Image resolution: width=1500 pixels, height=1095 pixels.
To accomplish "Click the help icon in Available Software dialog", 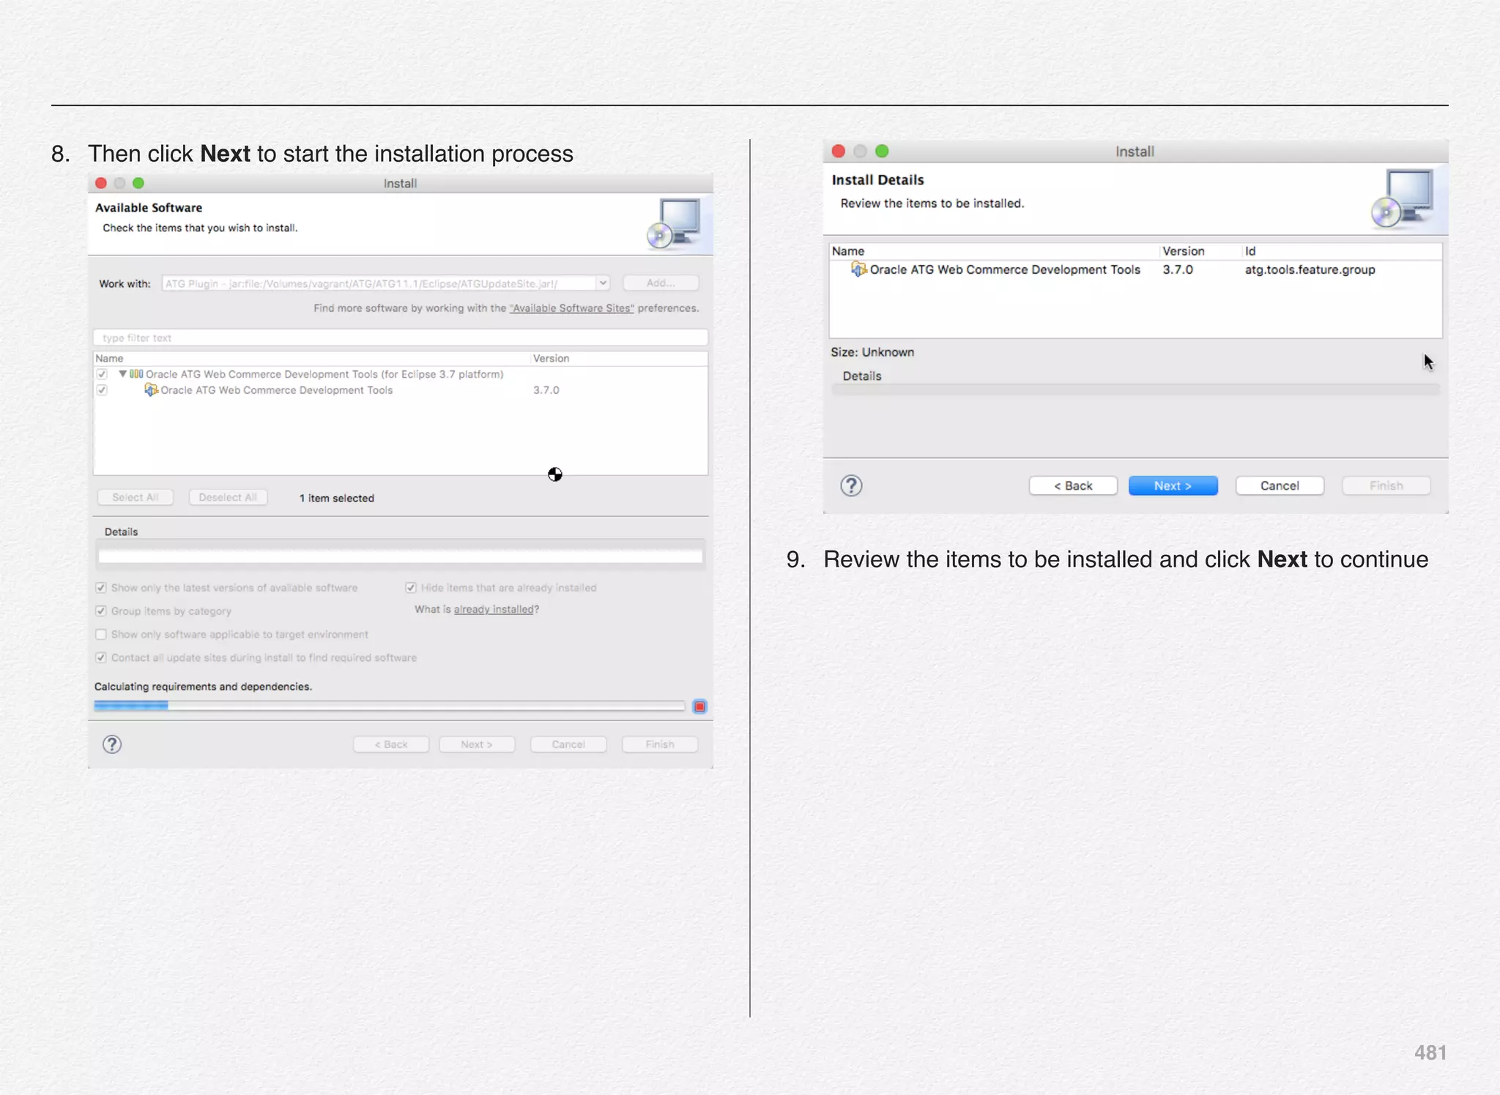I will [x=112, y=744].
